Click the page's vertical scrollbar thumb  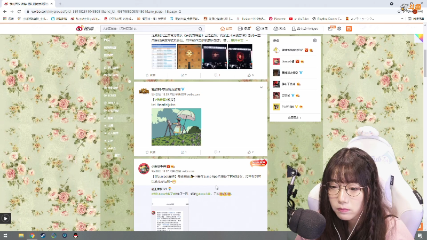(x=425, y=63)
